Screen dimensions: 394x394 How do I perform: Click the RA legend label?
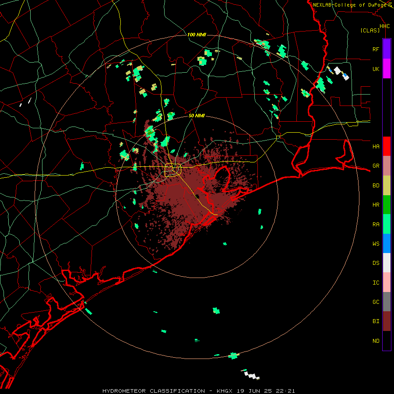point(376,224)
